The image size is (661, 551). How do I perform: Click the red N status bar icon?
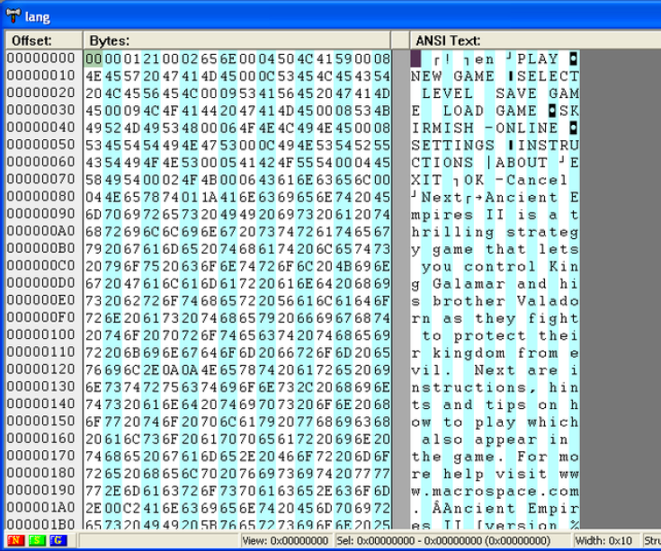tap(15, 540)
